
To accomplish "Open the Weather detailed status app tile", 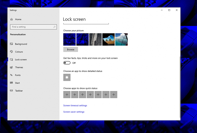I will [67, 77].
